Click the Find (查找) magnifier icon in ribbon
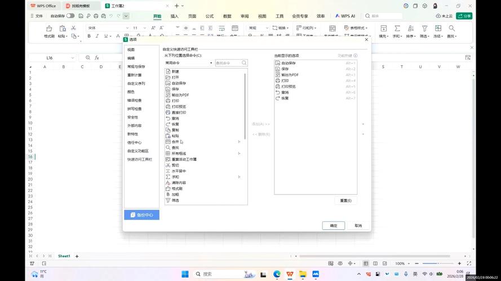Viewport: 501px width, 281px height. pyautogui.click(x=451, y=28)
